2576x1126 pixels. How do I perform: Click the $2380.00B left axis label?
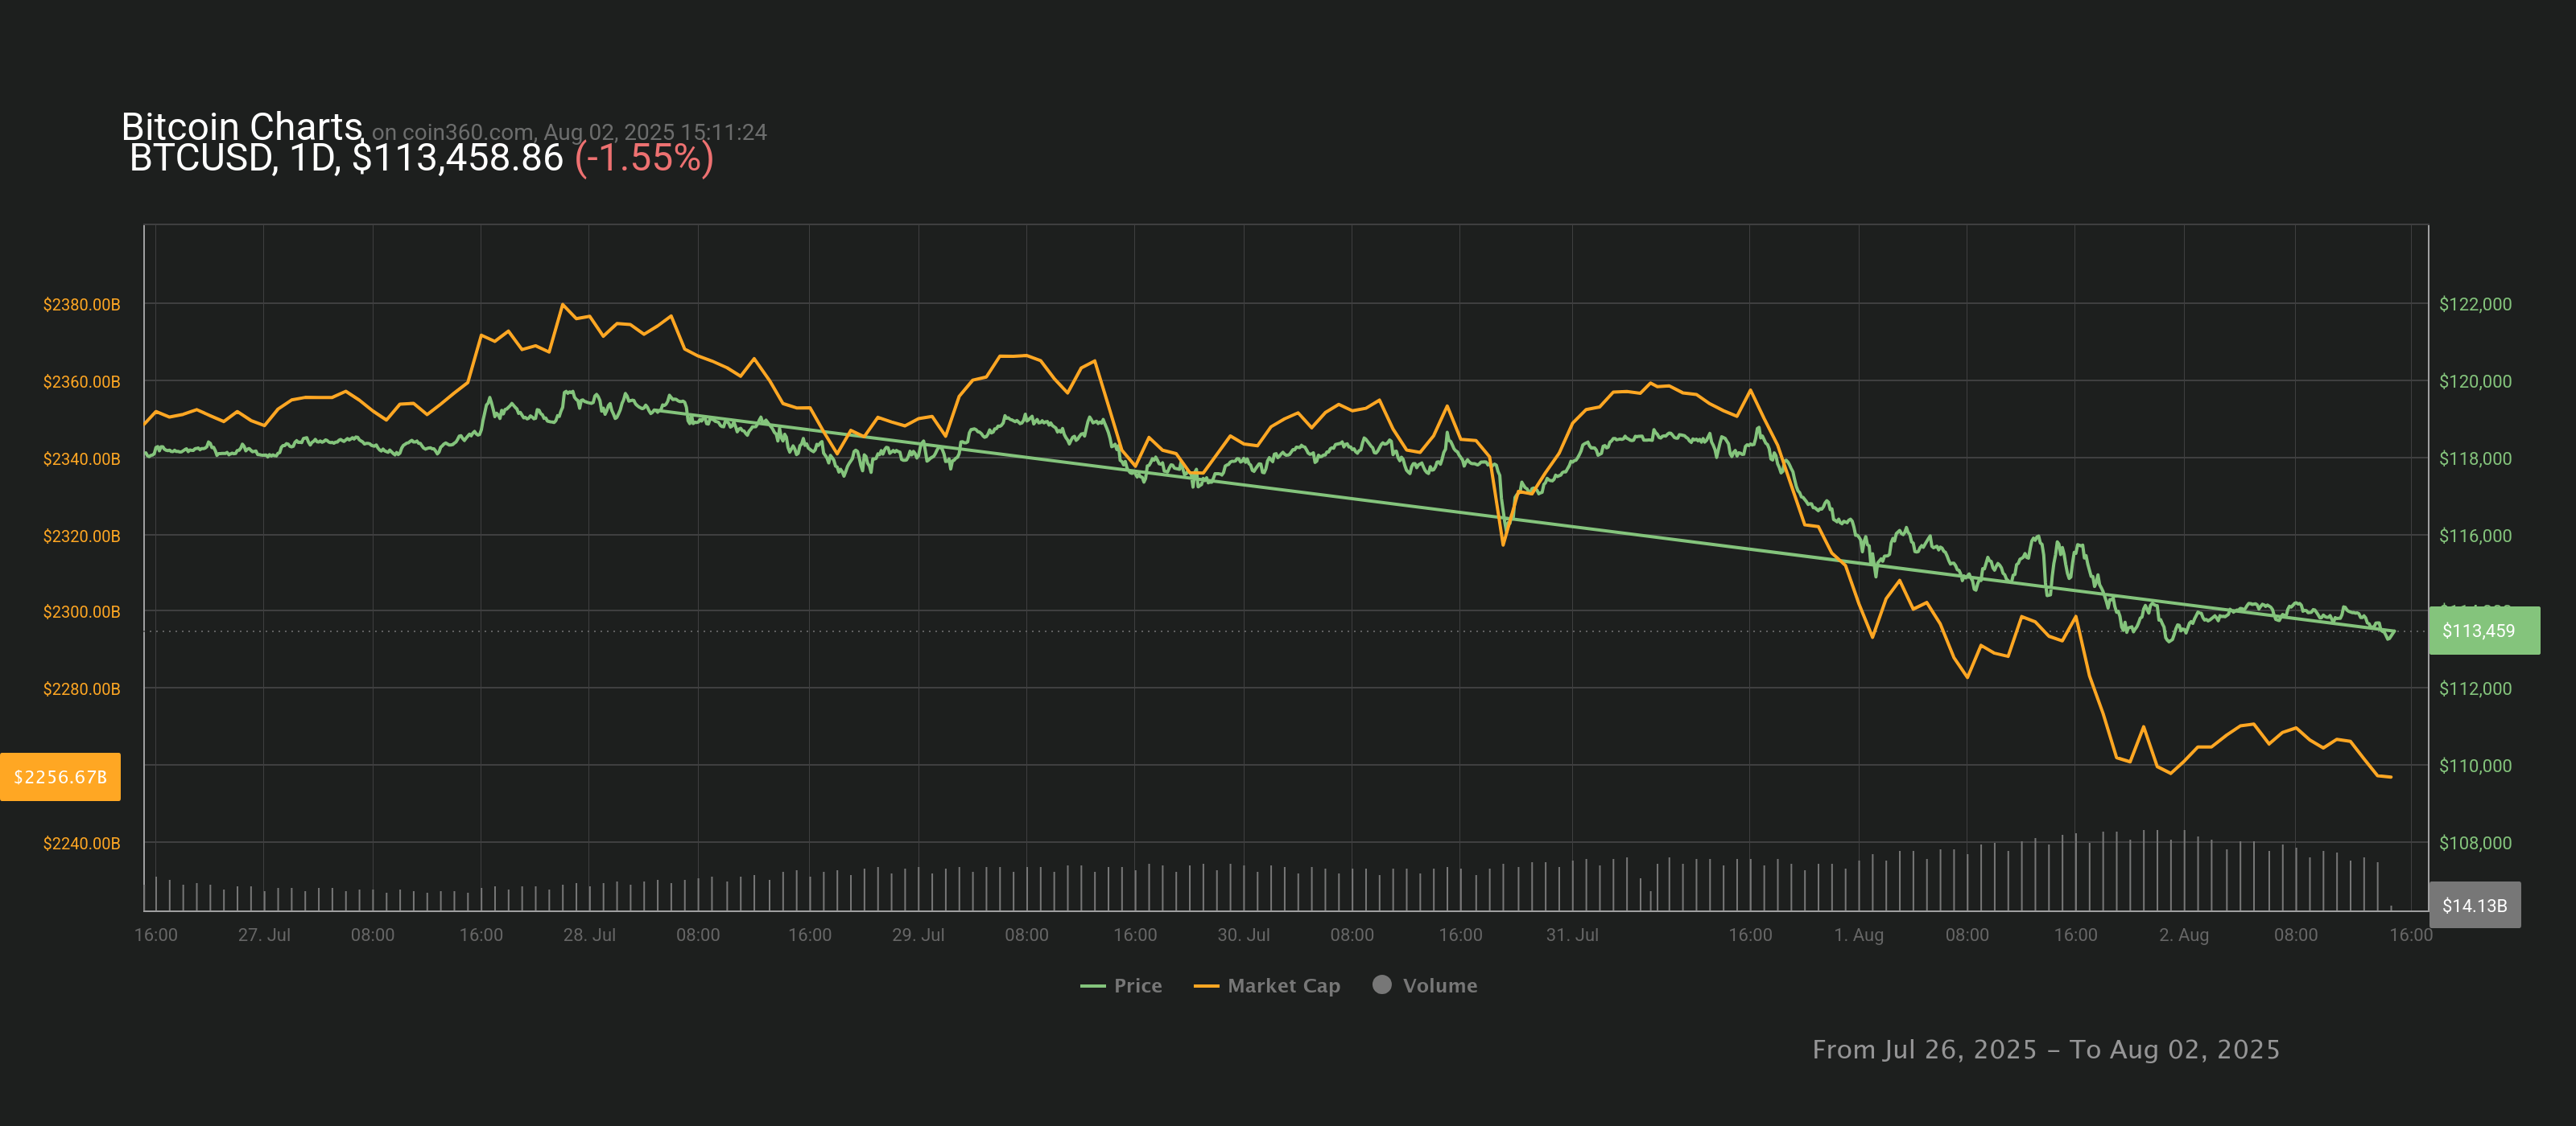pos(81,304)
